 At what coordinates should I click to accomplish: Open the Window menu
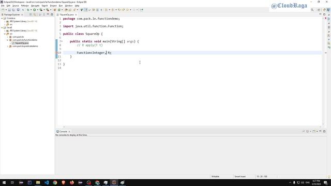point(69,6)
